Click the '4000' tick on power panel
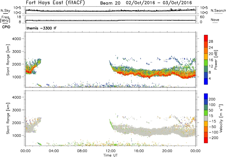 coord(16,39)
